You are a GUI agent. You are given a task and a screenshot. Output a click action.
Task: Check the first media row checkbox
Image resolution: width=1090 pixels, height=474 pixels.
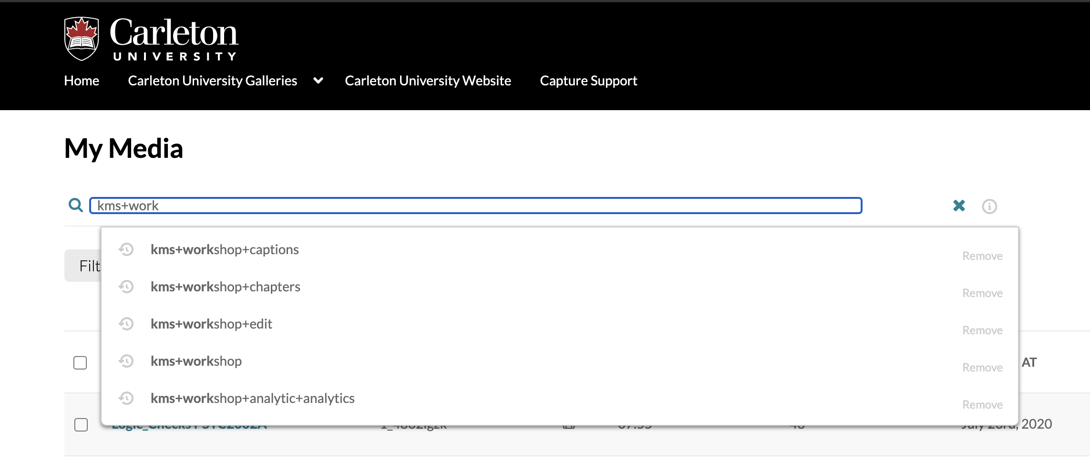[x=81, y=424]
